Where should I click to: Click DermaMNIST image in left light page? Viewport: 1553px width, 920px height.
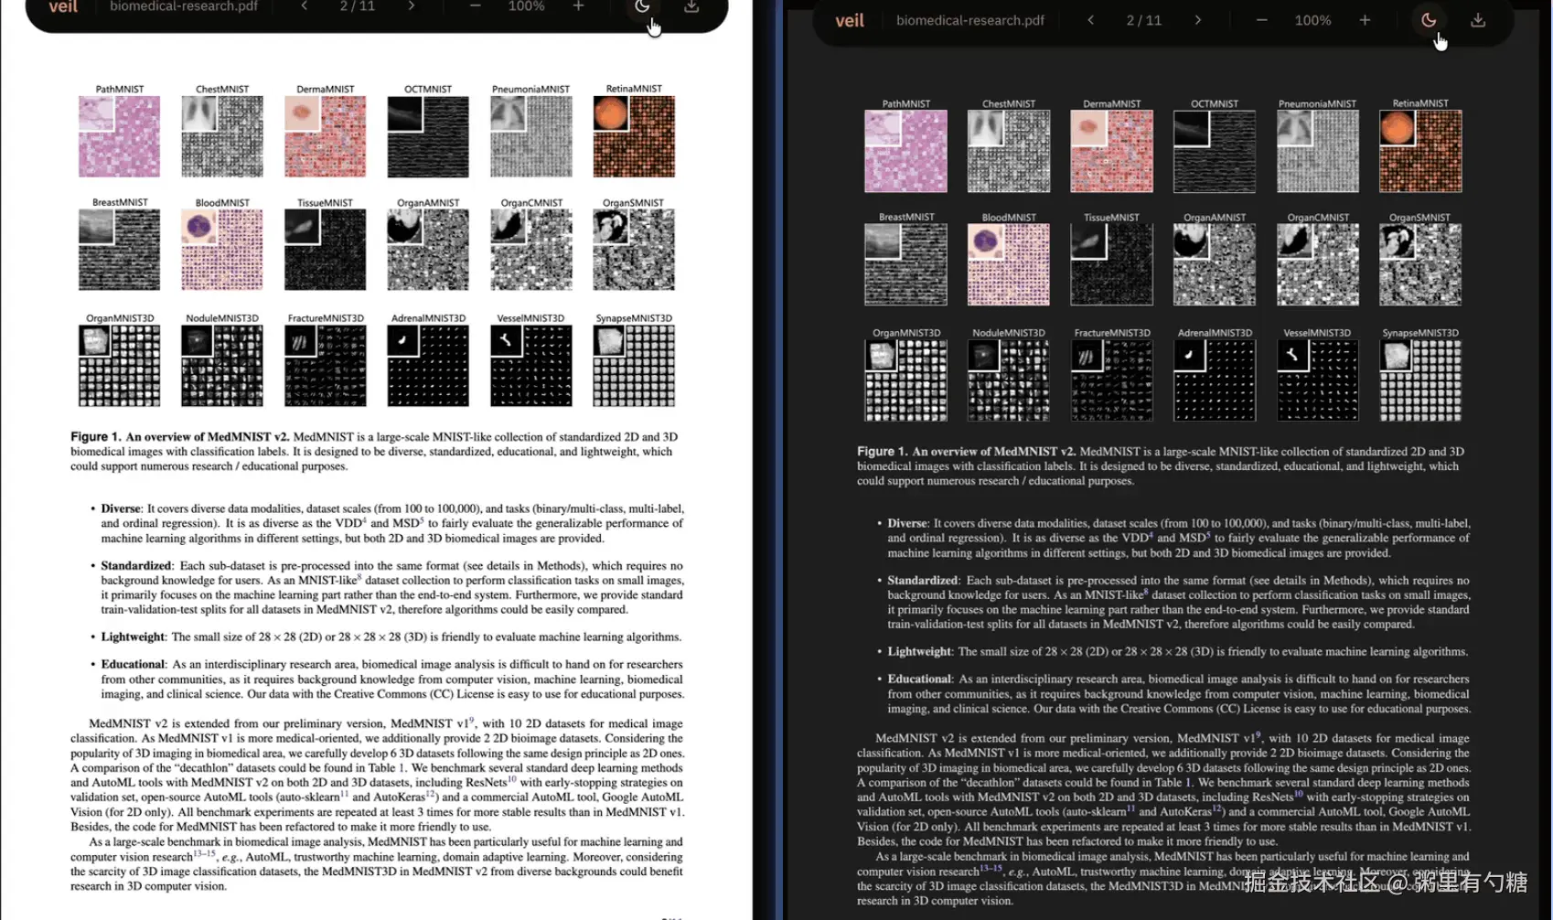coord(325,136)
